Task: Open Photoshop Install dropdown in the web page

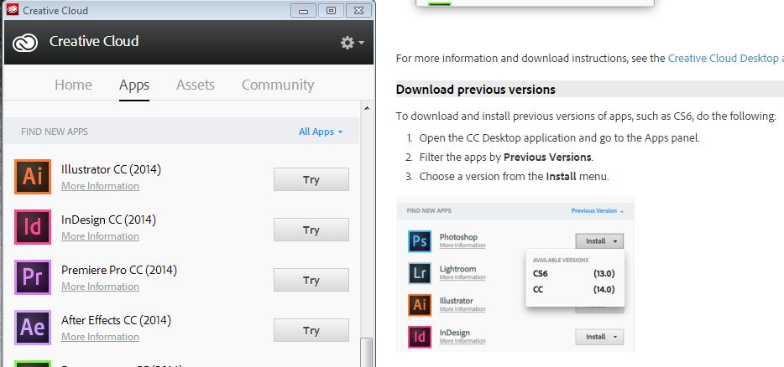Action: point(599,241)
